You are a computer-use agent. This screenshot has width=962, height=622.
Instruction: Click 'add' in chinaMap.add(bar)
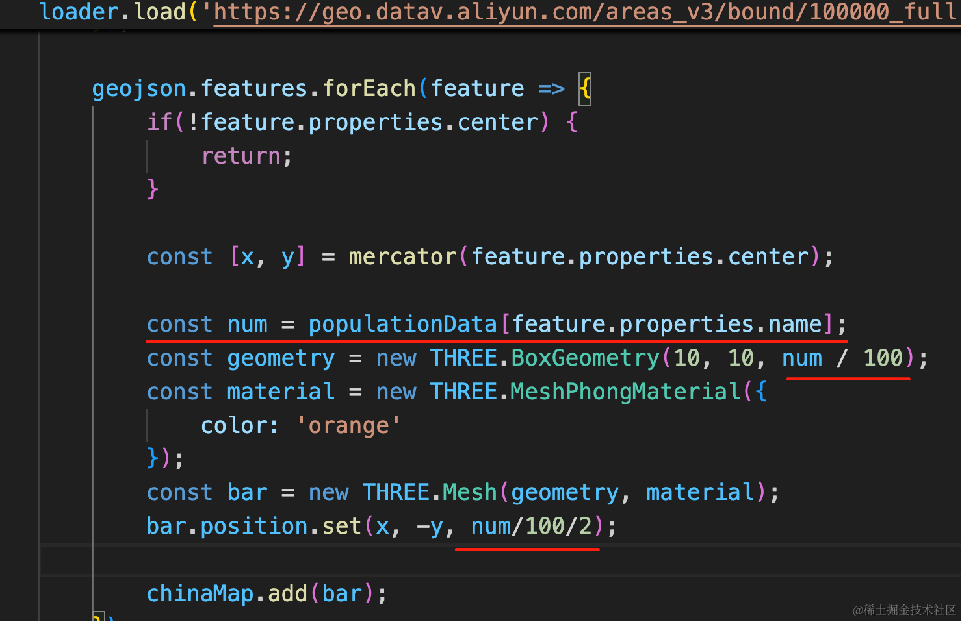[x=288, y=593]
